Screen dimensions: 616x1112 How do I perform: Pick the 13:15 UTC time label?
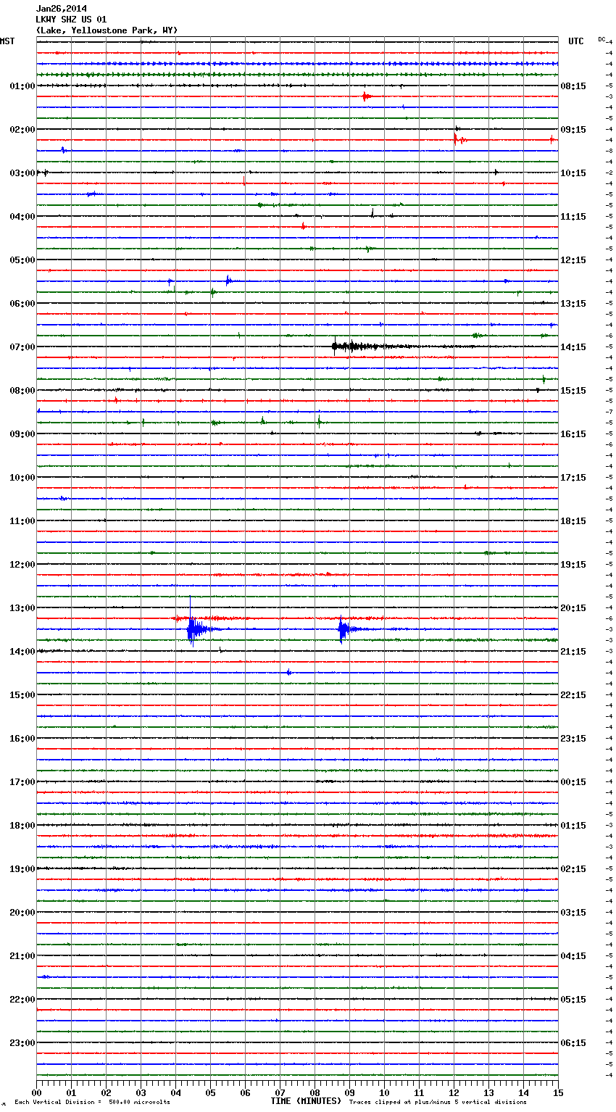point(573,304)
